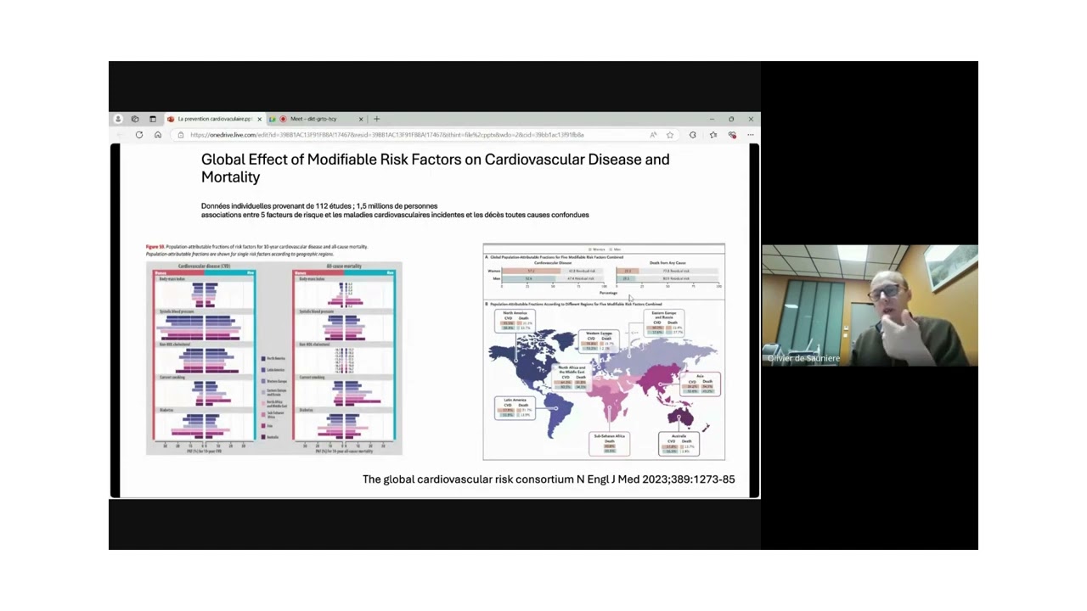Image resolution: width=1087 pixels, height=611 pixels.
Task: Select the Olivier de Saunière name label
Action: [803, 358]
